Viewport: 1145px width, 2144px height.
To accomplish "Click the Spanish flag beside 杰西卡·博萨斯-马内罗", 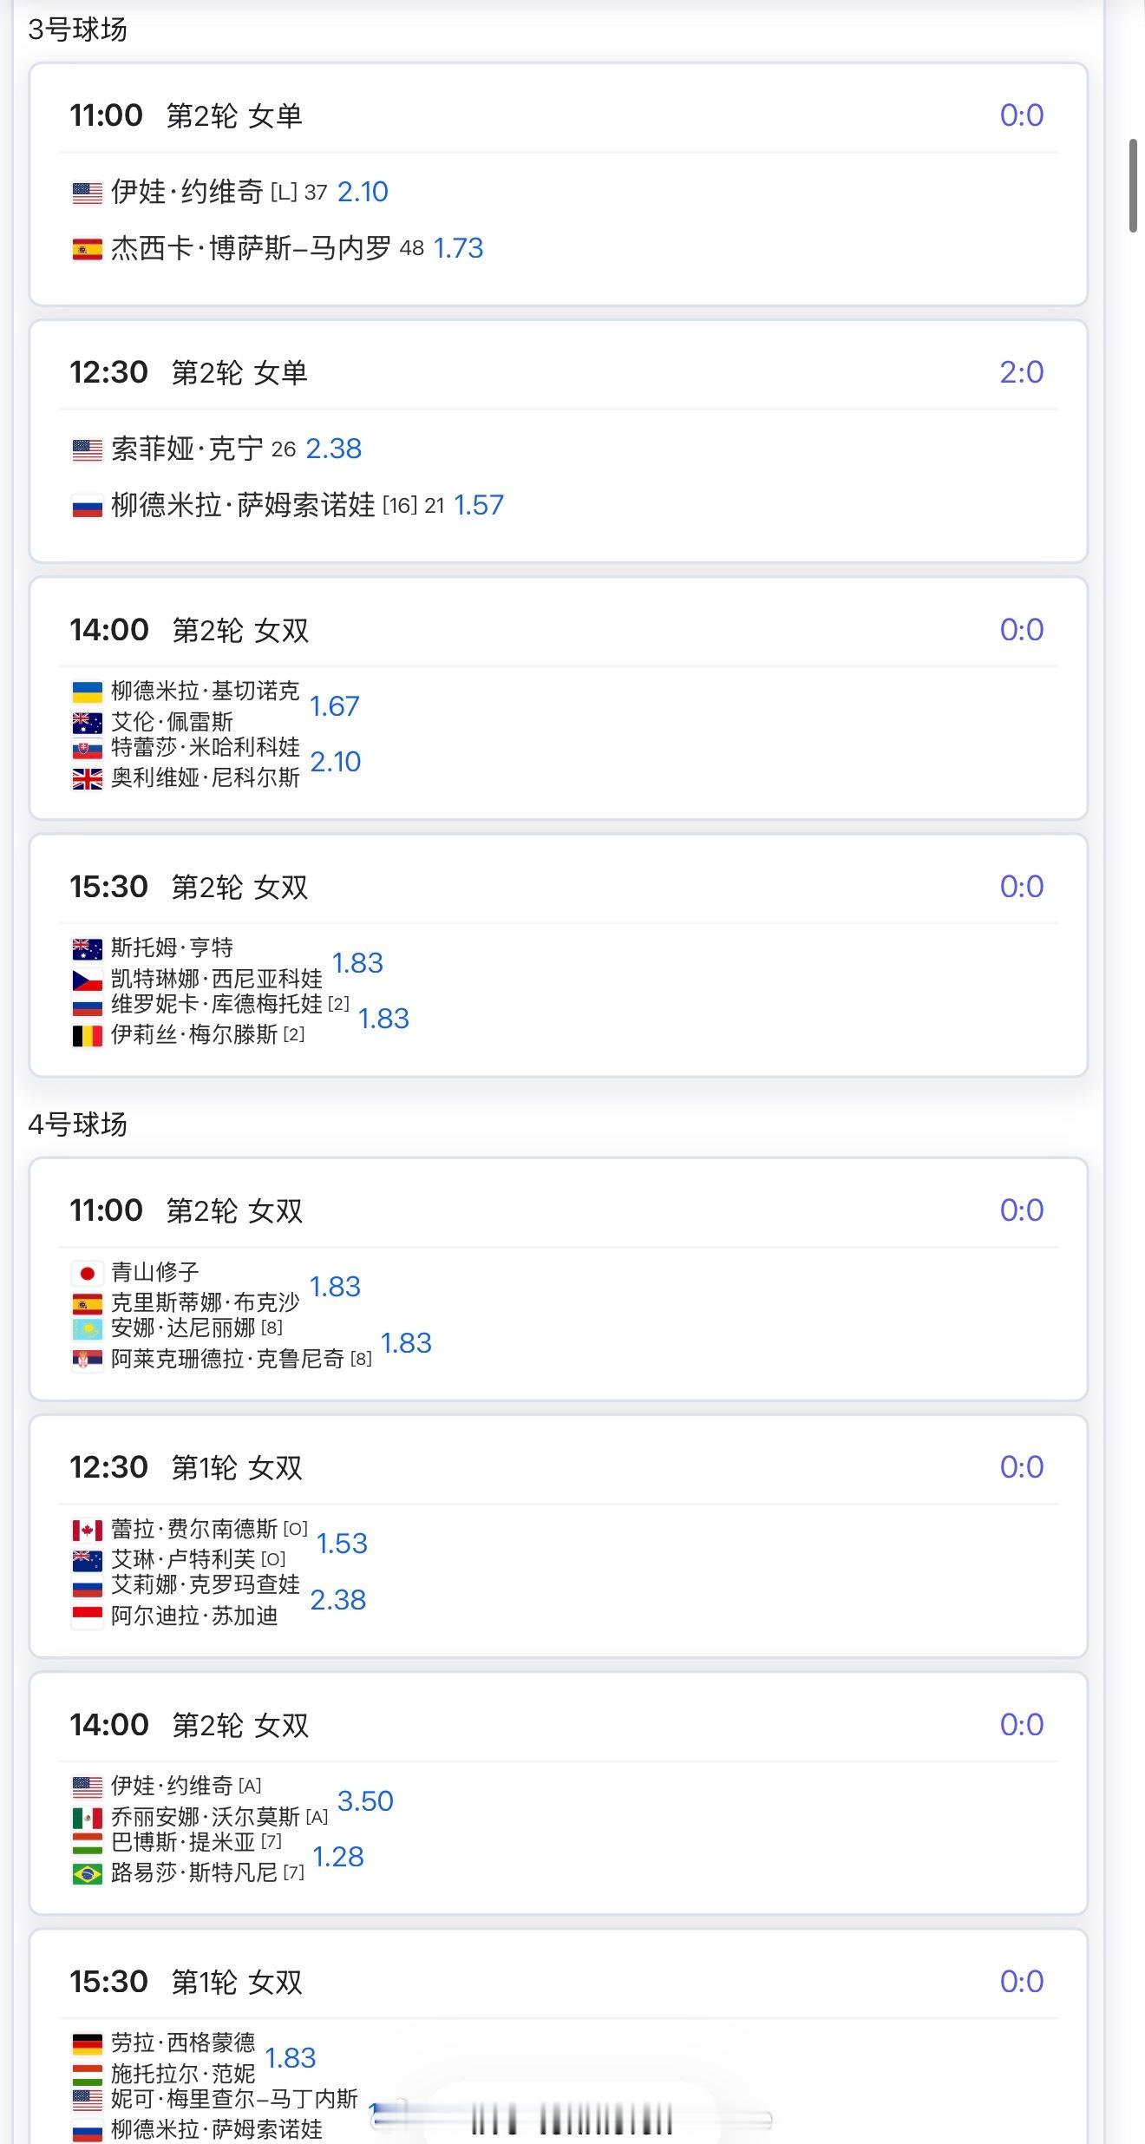I will [x=87, y=249].
